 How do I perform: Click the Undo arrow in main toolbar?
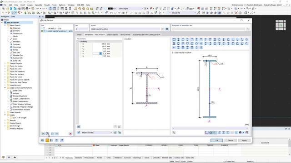pos(38,9)
